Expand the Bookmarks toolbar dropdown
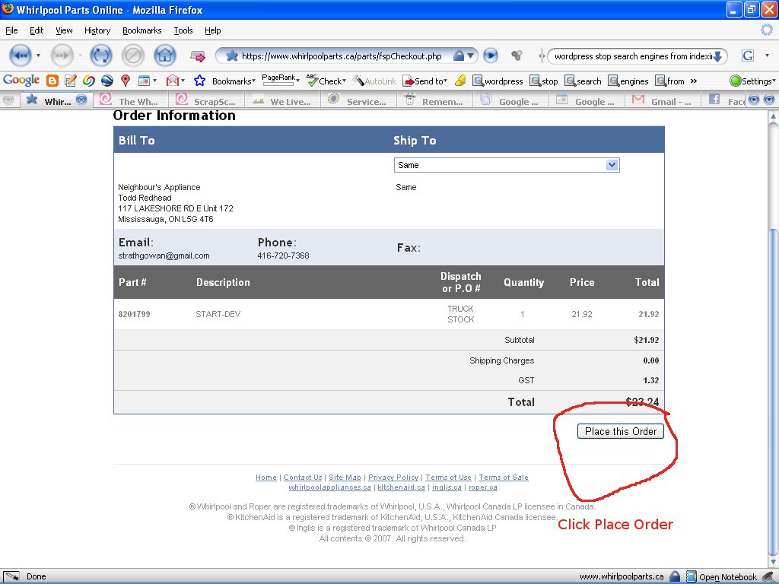Image resolution: width=779 pixels, height=584 pixels. point(234,81)
